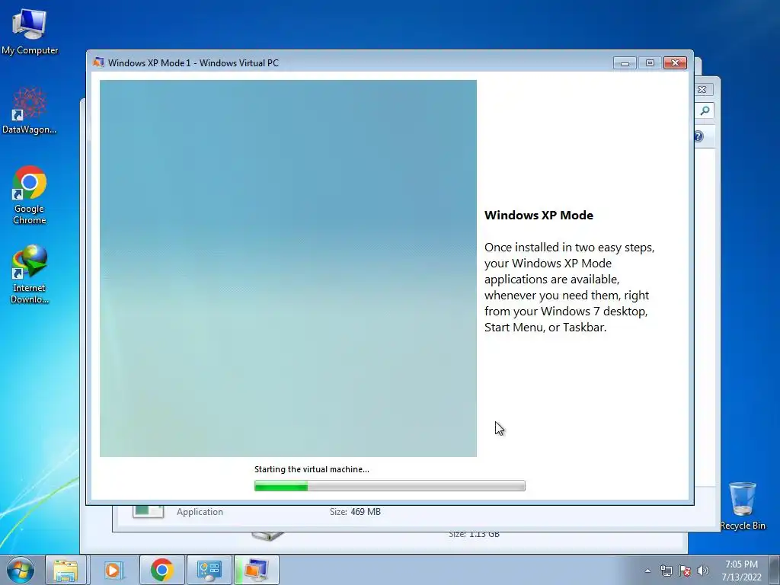
Task: Click the help icon in background window
Action: click(698, 136)
